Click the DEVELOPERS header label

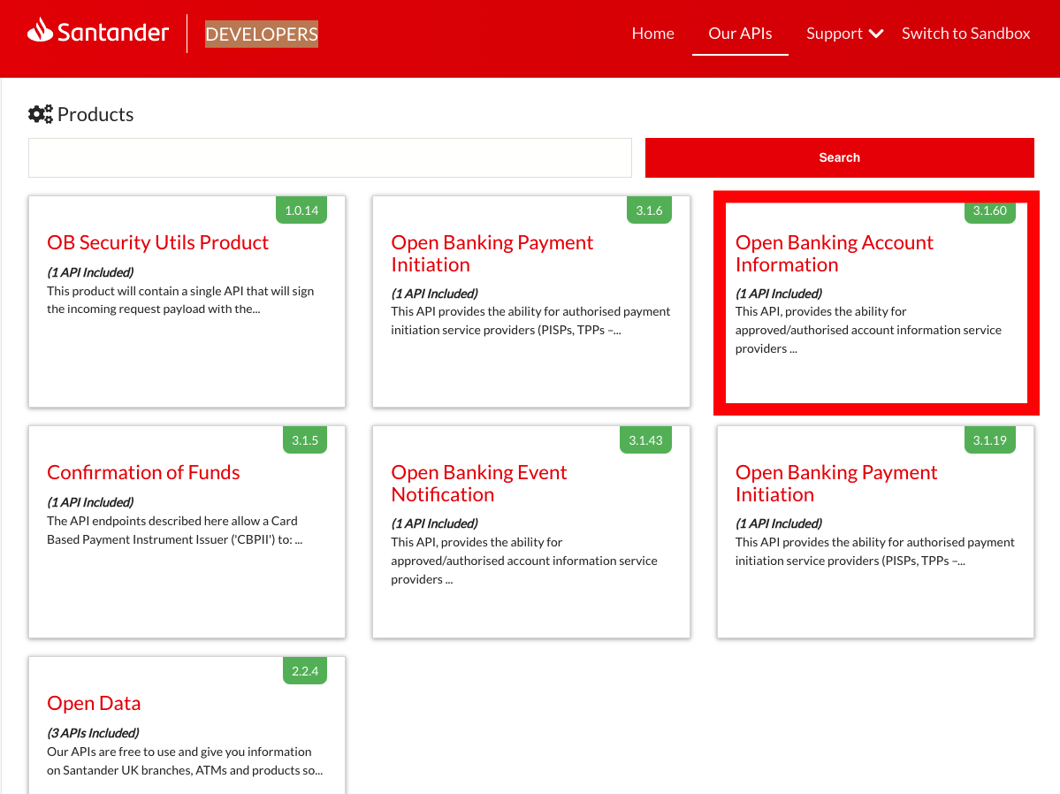(x=262, y=34)
